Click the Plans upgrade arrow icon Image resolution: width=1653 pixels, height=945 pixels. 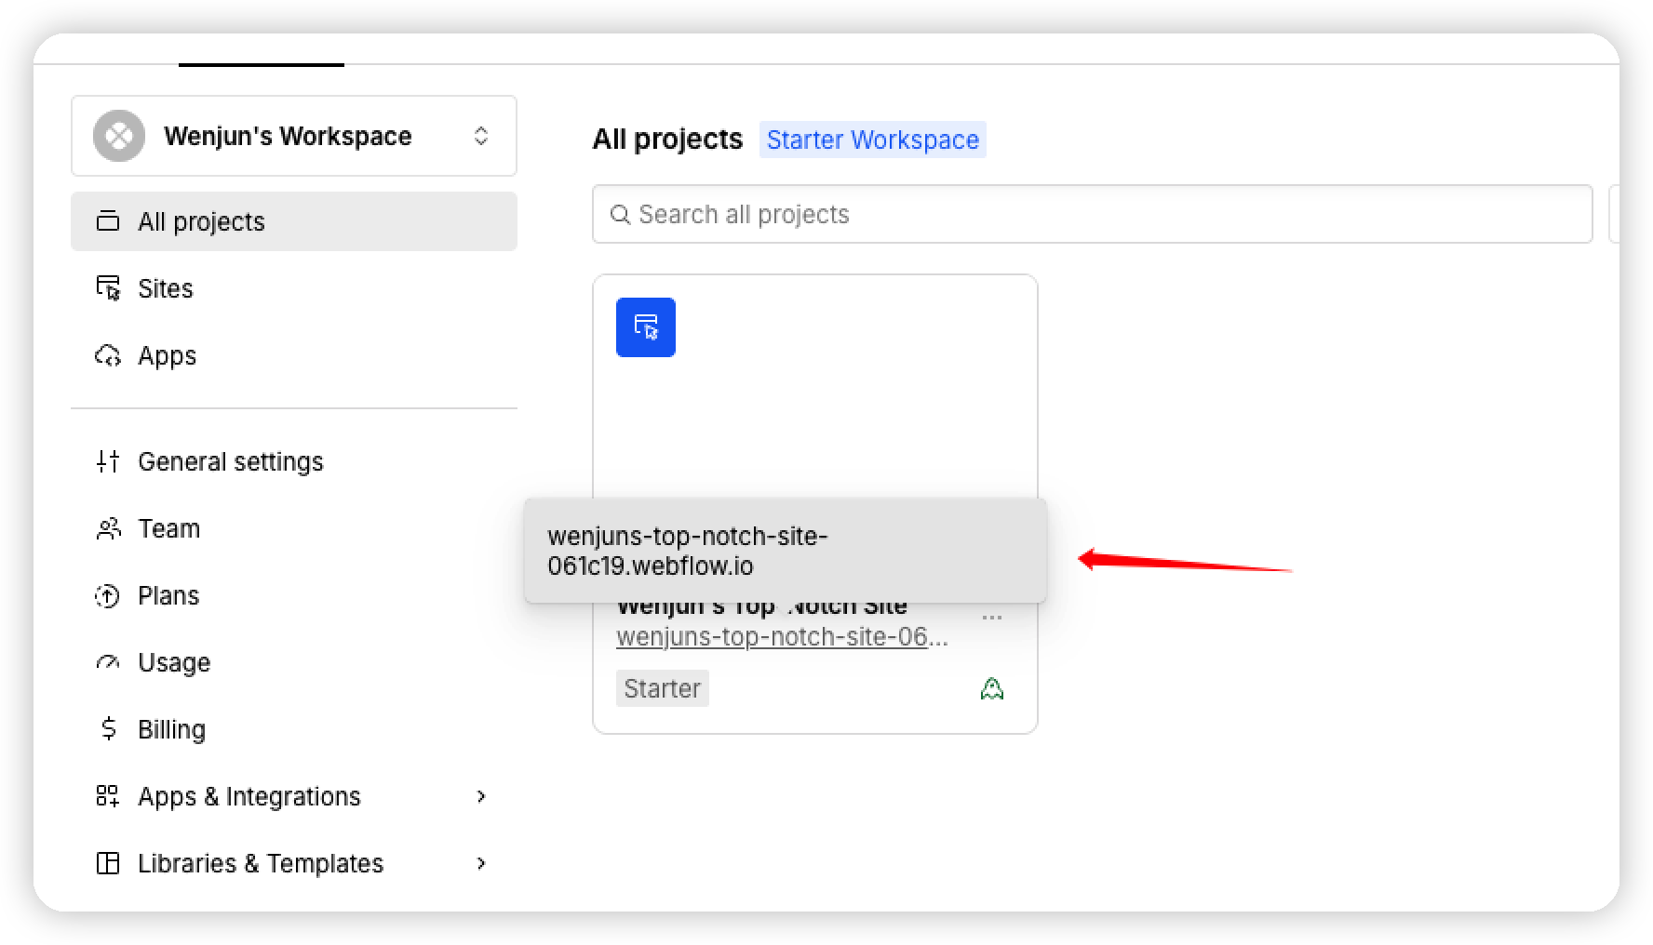[x=108, y=595]
